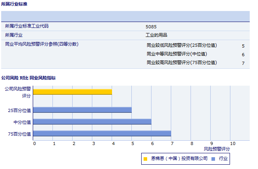258x169 pixels.
Task: Click the 75百分位值 blue bar
Action: [102, 134]
